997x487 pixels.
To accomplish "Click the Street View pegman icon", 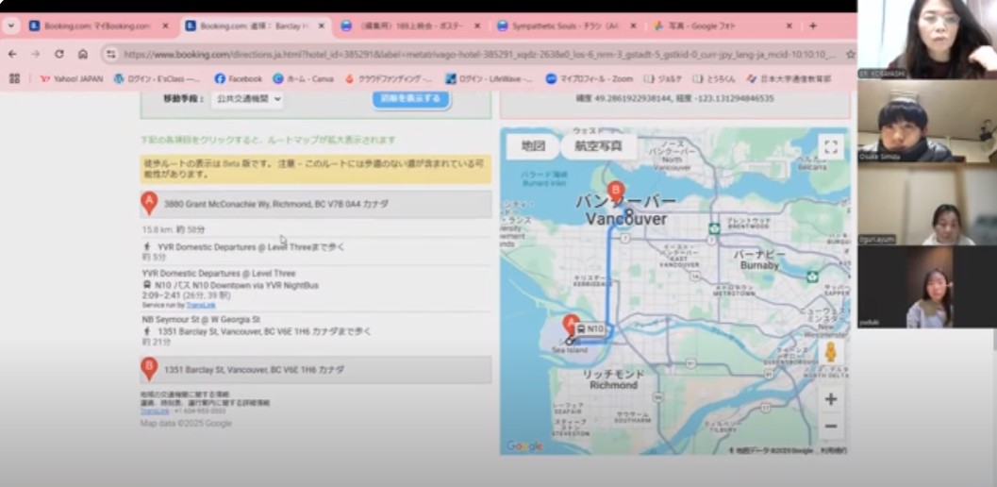I will pos(830,354).
